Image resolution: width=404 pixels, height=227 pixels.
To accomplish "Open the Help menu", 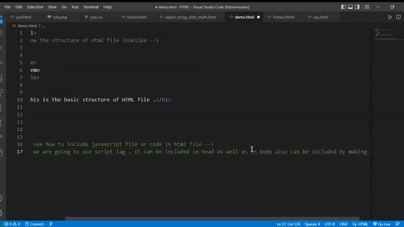I will 107,7.
